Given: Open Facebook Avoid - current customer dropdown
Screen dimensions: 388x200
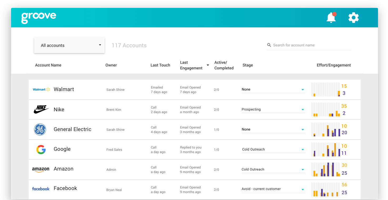Looking at the screenshot, I should point(273,189).
